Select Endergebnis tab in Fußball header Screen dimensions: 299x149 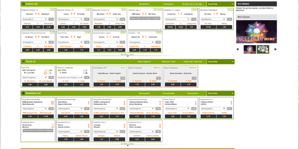[x=168, y=4]
